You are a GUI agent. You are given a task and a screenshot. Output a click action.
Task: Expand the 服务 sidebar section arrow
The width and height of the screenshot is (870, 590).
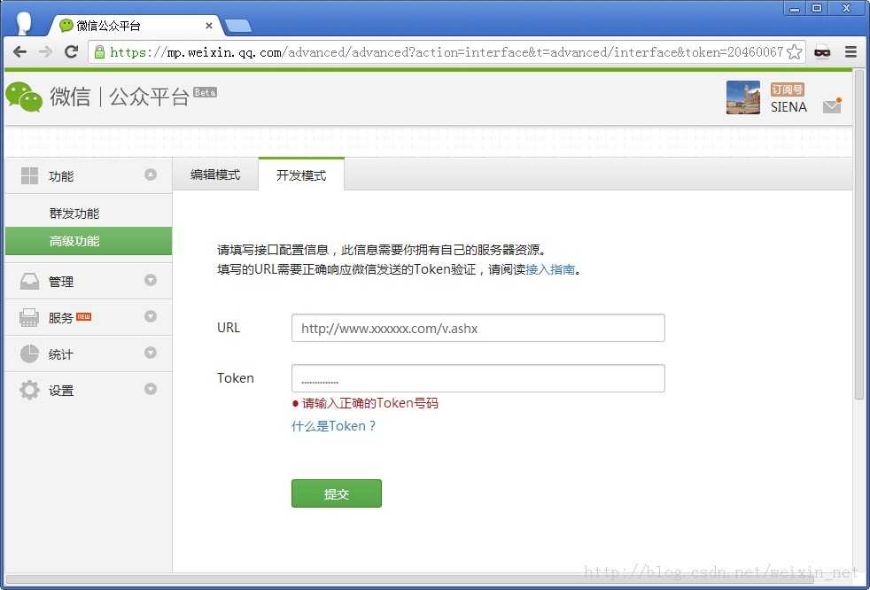point(151,316)
